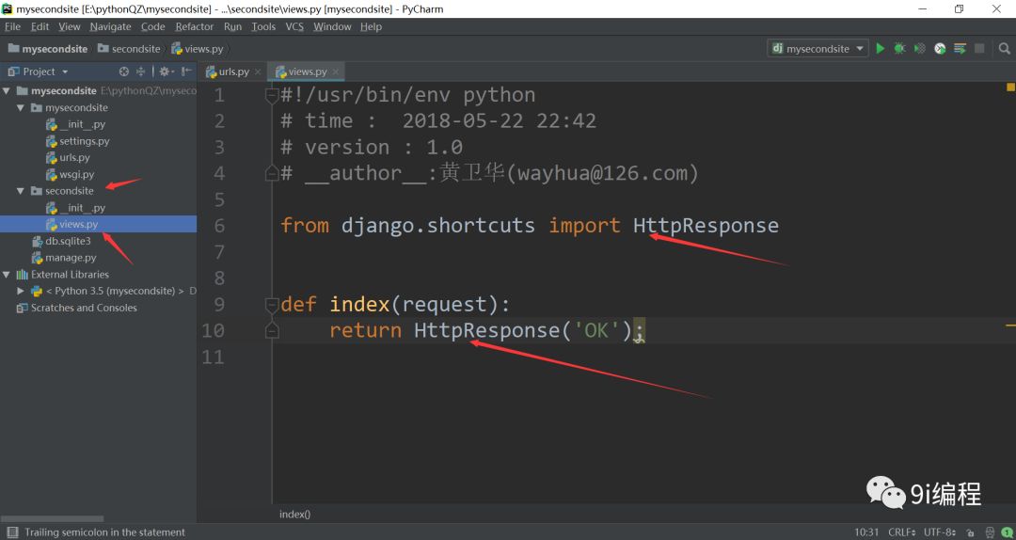This screenshot has width=1016, height=540.
Task: Change UTF-8 file encoding in status bar
Action: click(x=940, y=532)
